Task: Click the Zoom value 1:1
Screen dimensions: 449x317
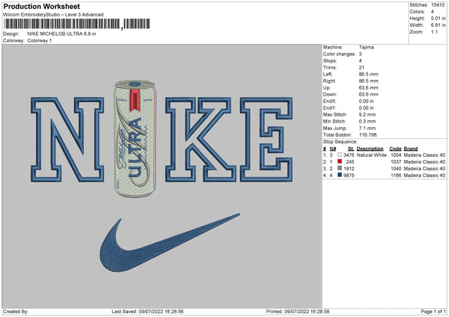Action: tap(434, 32)
